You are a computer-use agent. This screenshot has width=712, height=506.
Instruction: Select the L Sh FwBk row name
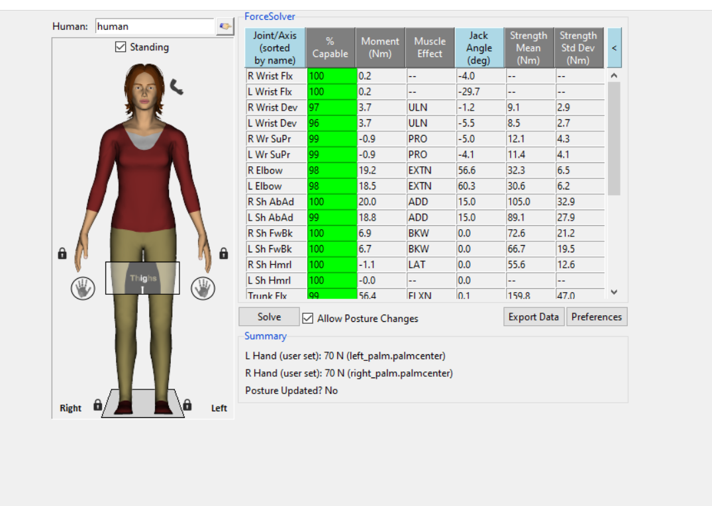[x=276, y=249]
